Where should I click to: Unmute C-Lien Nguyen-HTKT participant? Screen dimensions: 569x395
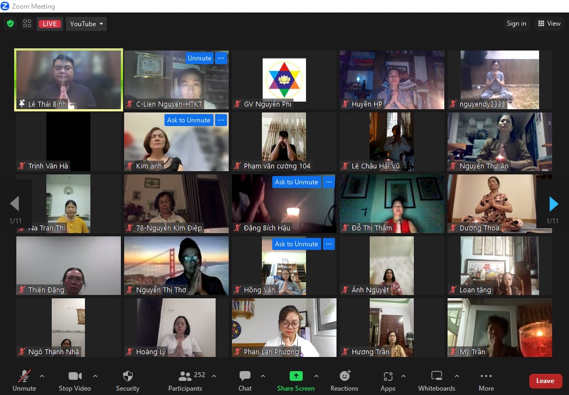200,58
